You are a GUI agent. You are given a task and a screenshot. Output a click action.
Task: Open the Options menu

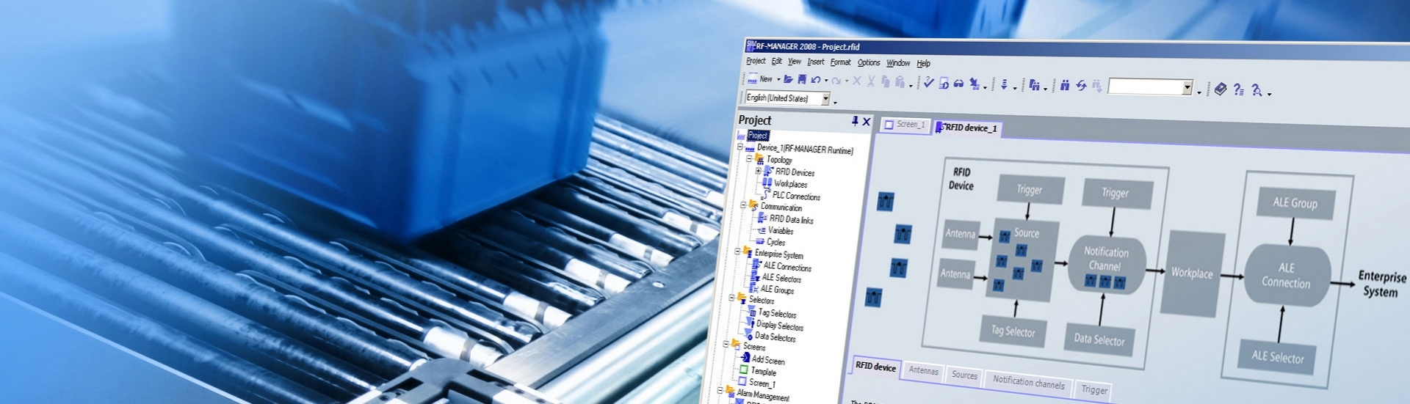868,63
